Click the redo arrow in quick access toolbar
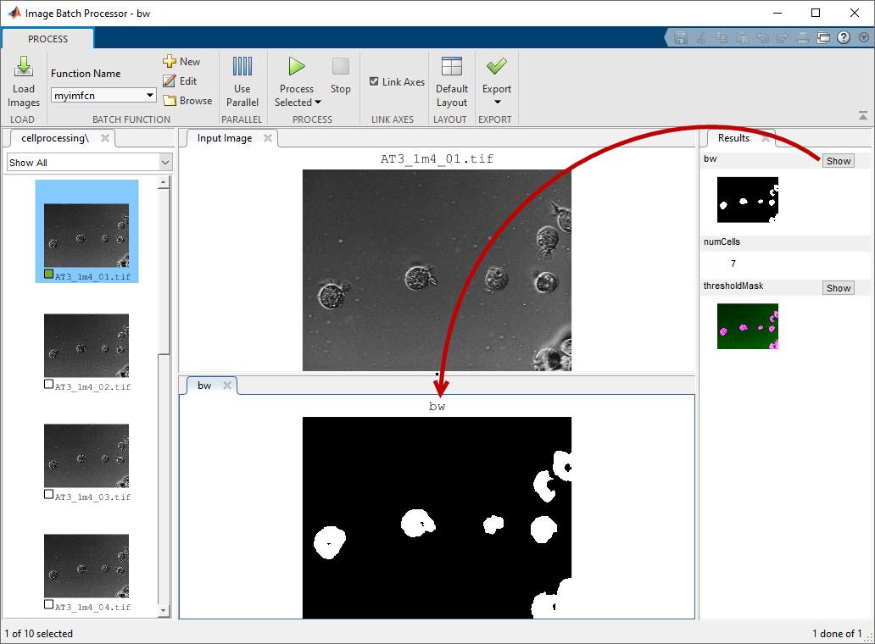Screen dimensions: 875x644 783,37
